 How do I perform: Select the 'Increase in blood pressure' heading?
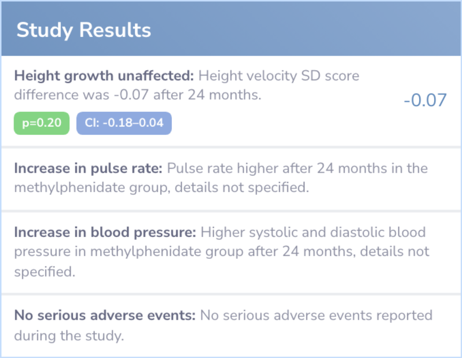pyautogui.click(x=105, y=232)
